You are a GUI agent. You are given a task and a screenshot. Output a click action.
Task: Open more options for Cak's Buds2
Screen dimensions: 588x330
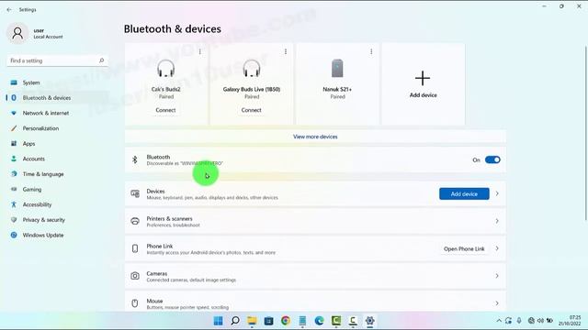pos(200,51)
